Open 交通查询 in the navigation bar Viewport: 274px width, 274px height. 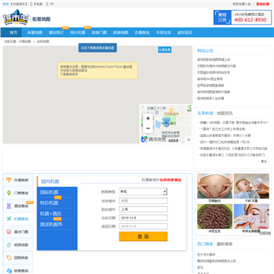point(142,33)
